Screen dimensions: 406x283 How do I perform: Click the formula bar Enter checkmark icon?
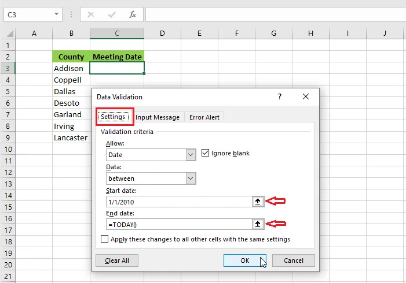112,14
